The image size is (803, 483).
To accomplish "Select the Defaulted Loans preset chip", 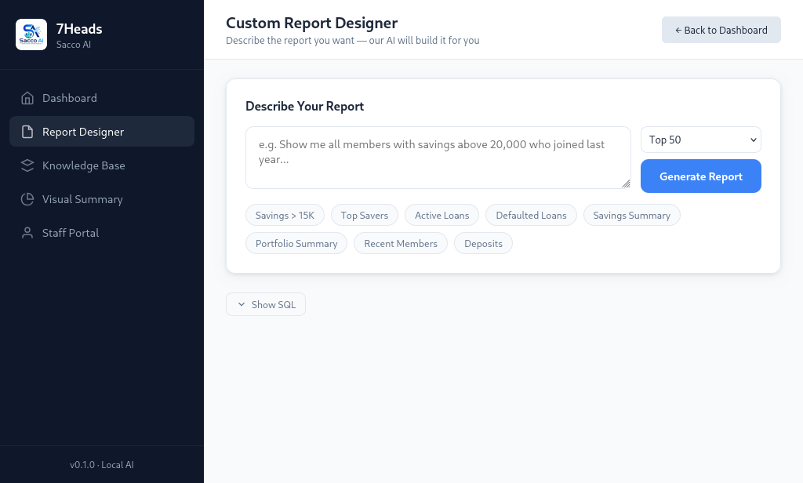I will coord(531,215).
